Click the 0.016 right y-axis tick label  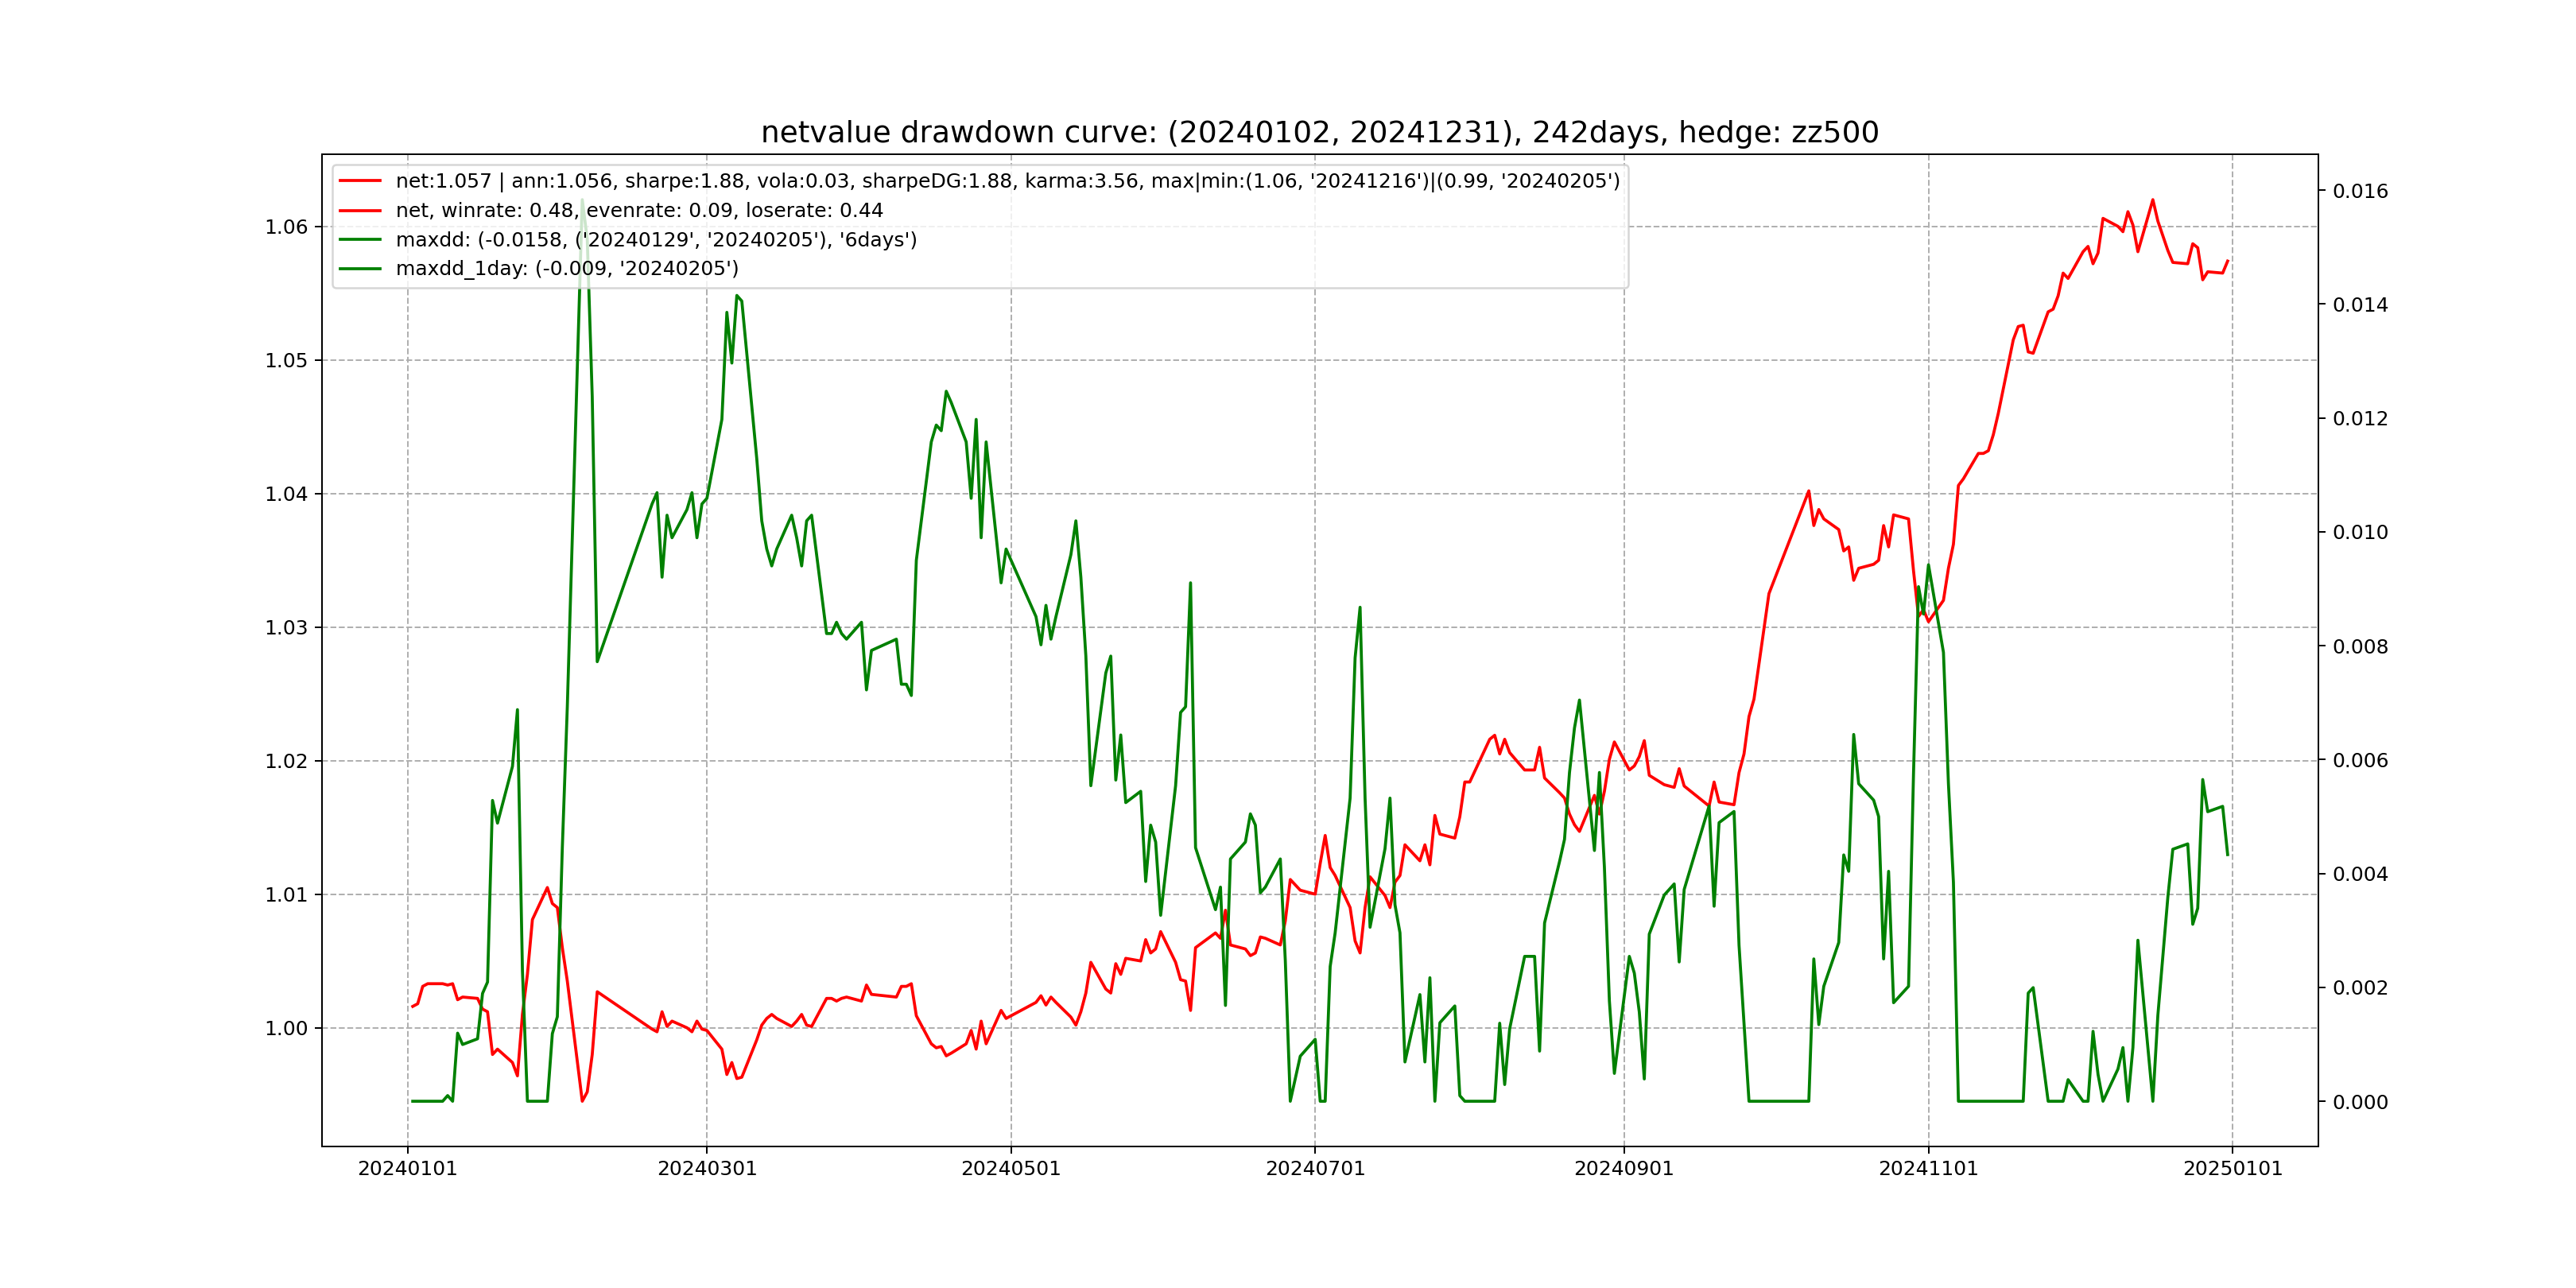click(2360, 191)
